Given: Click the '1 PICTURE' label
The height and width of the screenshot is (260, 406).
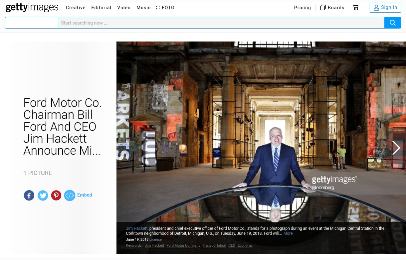Looking at the screenshot, I should click(x=38, y=173).
